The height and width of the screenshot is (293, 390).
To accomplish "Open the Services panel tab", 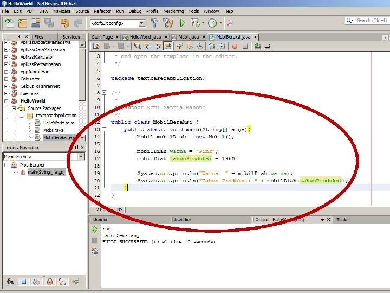I will click(x=71, y=37).
